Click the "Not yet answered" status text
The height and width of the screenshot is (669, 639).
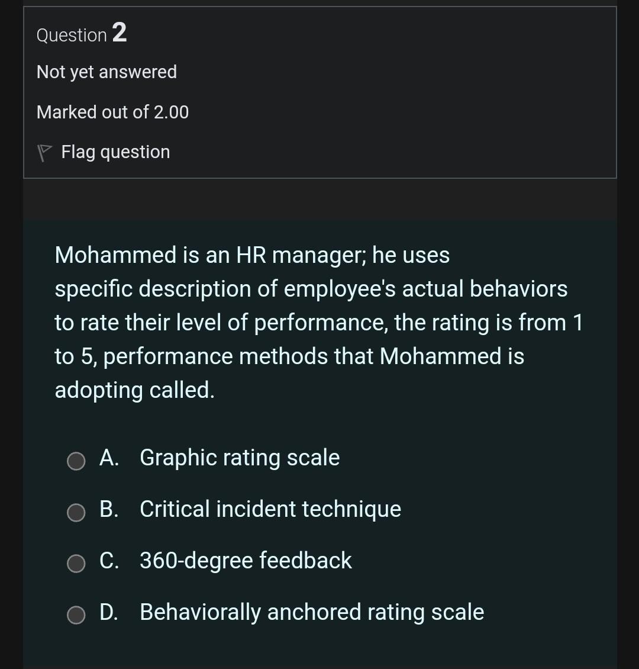point(106,72)
